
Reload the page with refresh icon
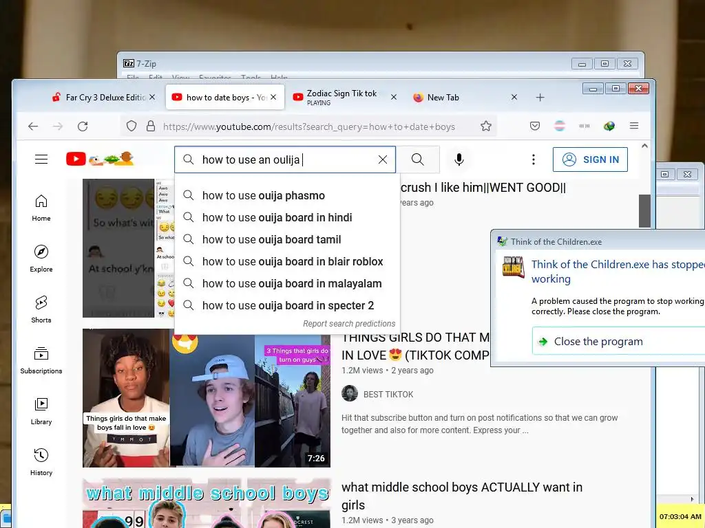pyautogui.click(x=83, y=126)
